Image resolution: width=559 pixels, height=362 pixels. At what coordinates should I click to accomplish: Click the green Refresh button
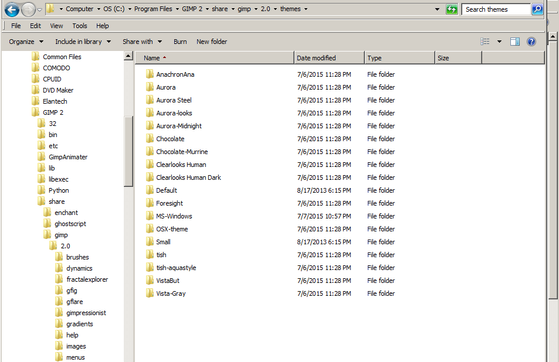pyautogui.click(x=452, y=9)
